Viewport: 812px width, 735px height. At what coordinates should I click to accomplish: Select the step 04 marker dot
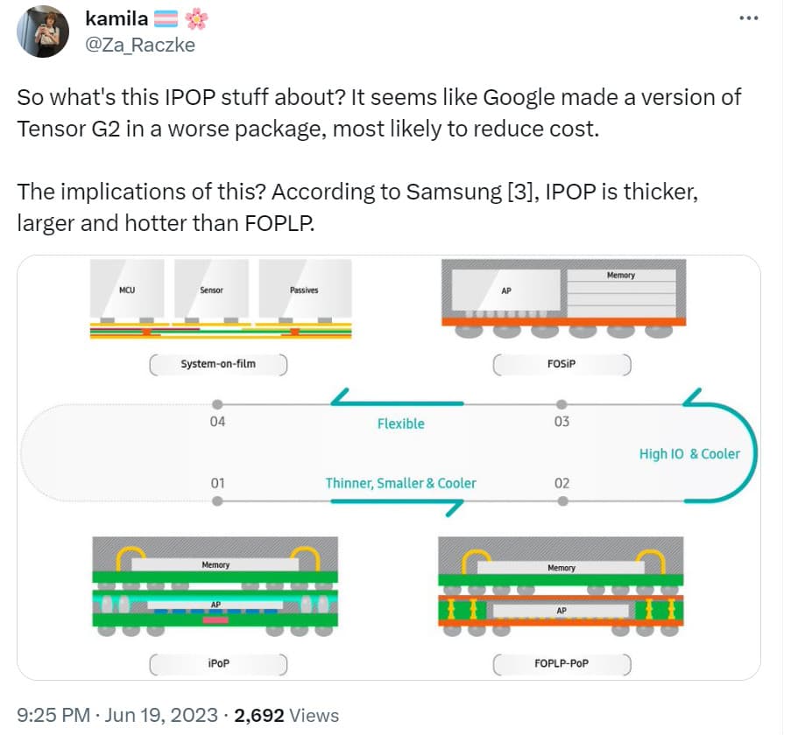[217, 404]
